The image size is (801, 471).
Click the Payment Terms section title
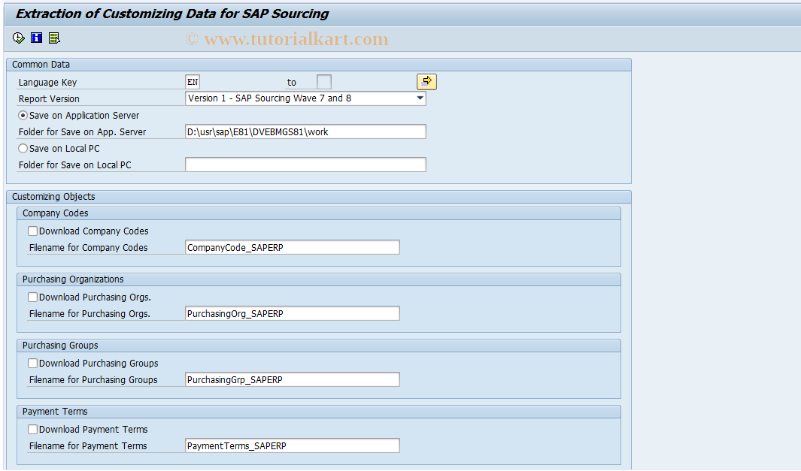55,412
